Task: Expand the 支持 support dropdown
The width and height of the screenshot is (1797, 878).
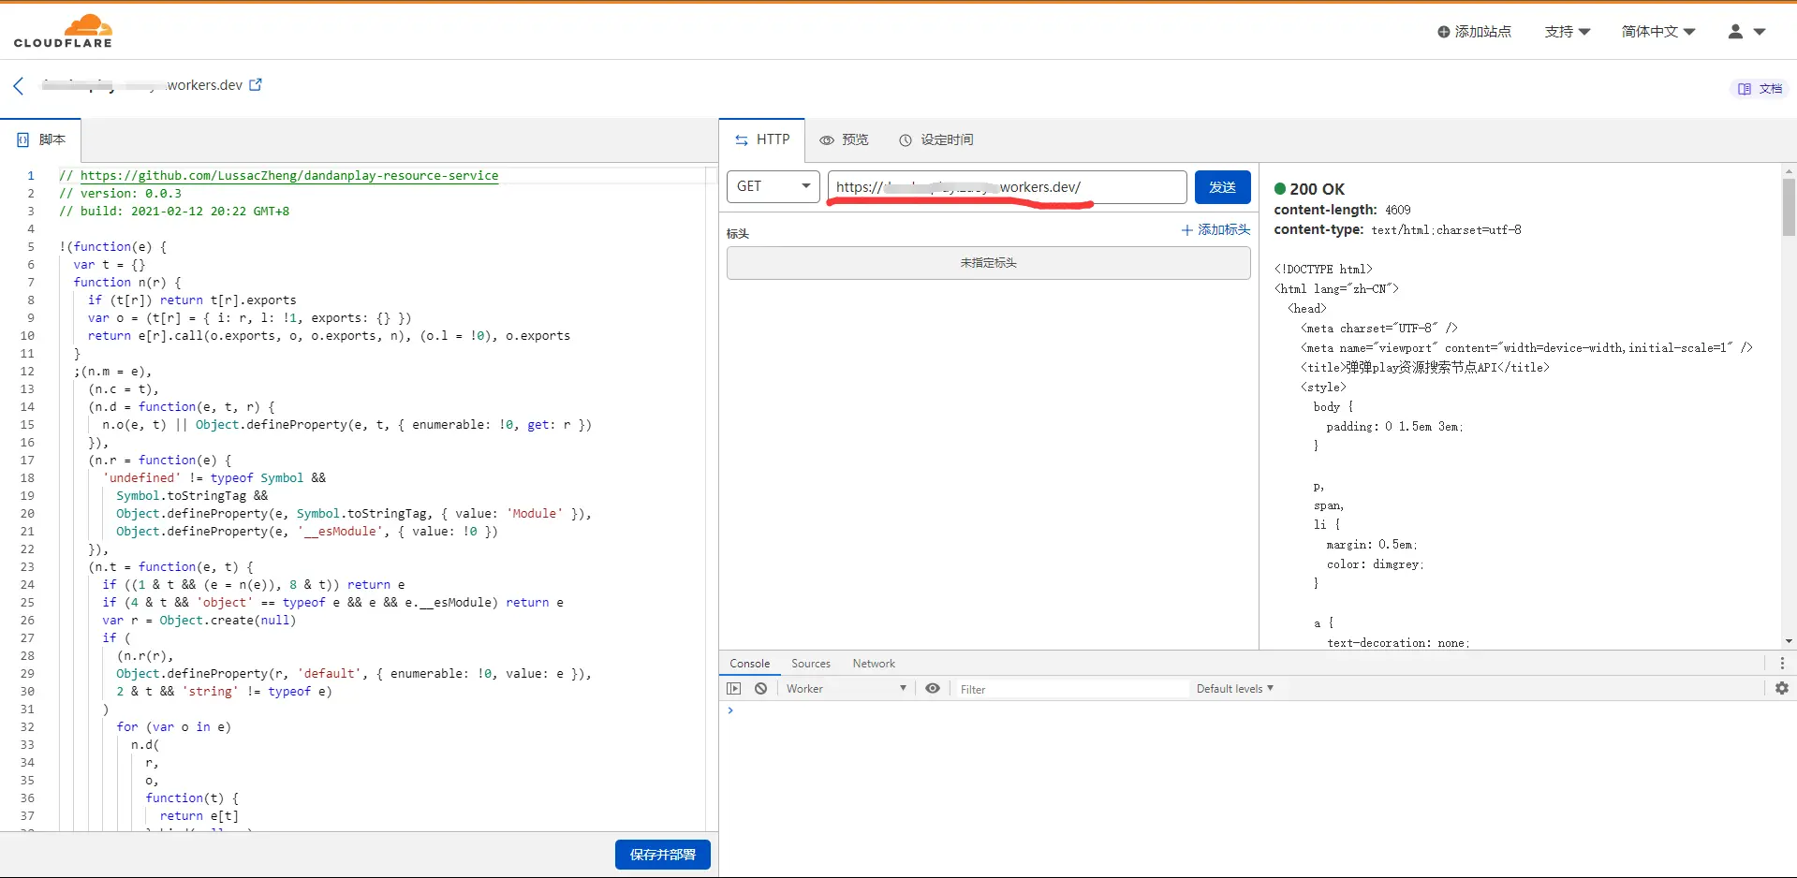Action: point(1567,32)
